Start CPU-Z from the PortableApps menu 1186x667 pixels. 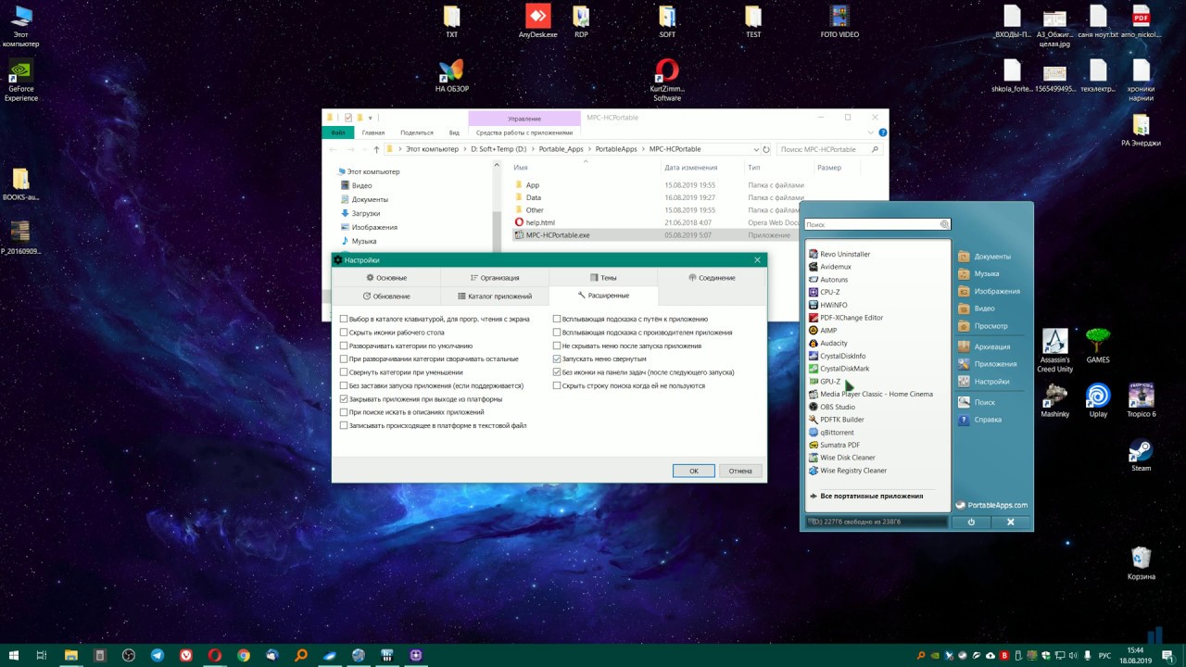824,292
